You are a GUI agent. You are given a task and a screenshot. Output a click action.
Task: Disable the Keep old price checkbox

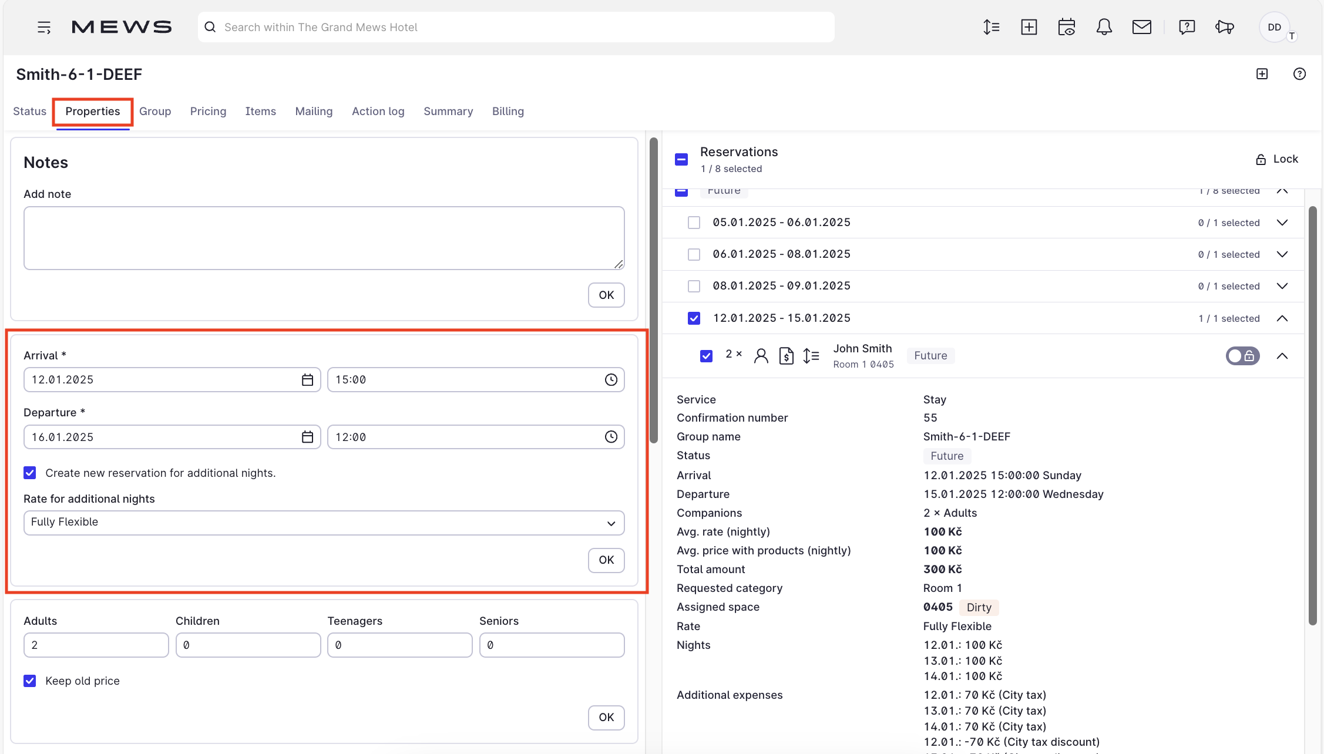pos(29,681)
